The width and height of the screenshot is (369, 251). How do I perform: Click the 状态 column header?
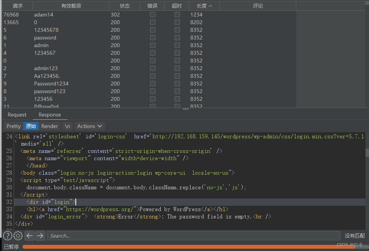point(124,5)
